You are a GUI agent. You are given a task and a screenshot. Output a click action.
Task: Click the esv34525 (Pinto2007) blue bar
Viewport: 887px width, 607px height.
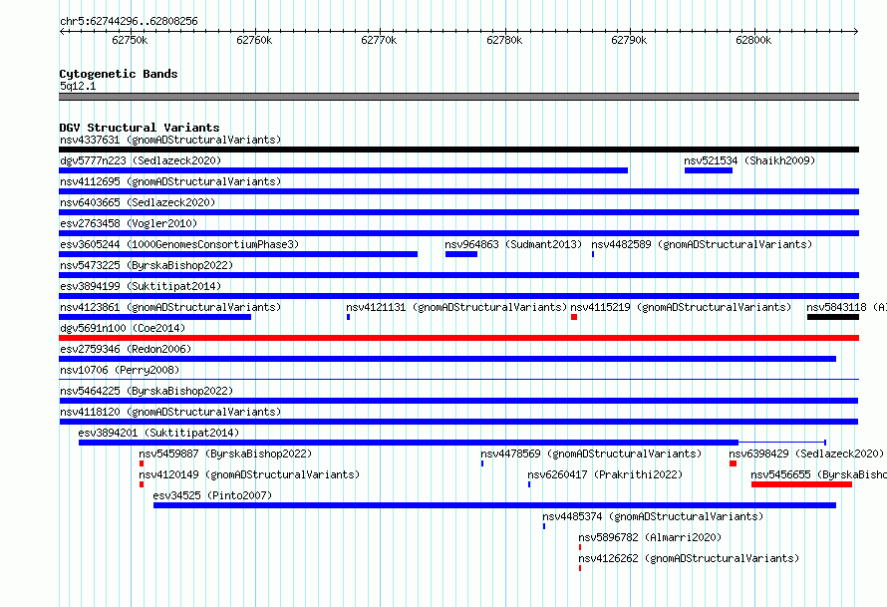pos(494,505)
